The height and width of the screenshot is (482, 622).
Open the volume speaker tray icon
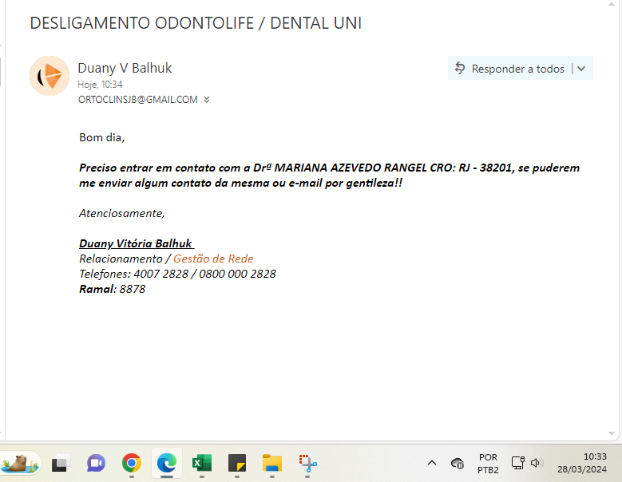[537, 463]
